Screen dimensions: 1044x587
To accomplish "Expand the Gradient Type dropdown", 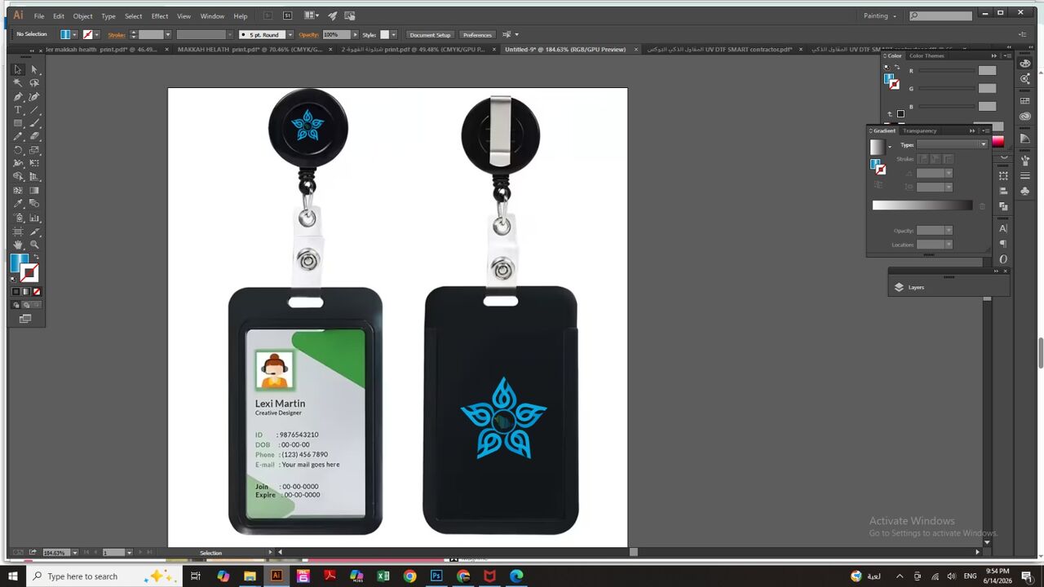I will tap(952, 144).
